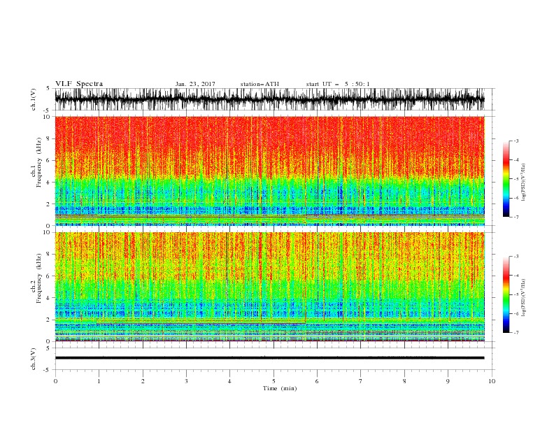Click the ch.2 "Frequency (kHz)" axis label

click(39, 278)
